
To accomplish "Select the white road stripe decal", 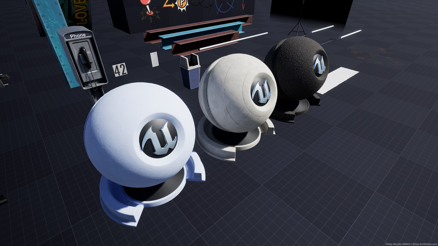I will (x=338, y=80).
